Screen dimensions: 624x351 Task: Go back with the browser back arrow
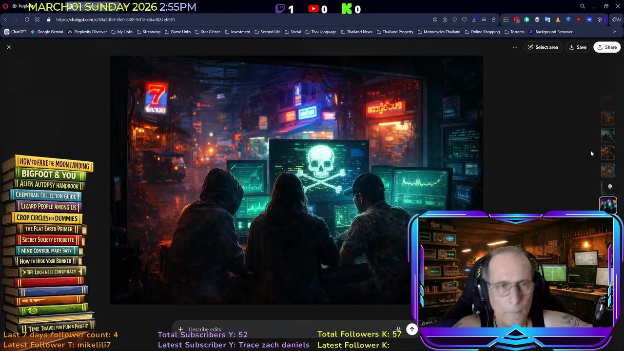click(x=5, y=19)
